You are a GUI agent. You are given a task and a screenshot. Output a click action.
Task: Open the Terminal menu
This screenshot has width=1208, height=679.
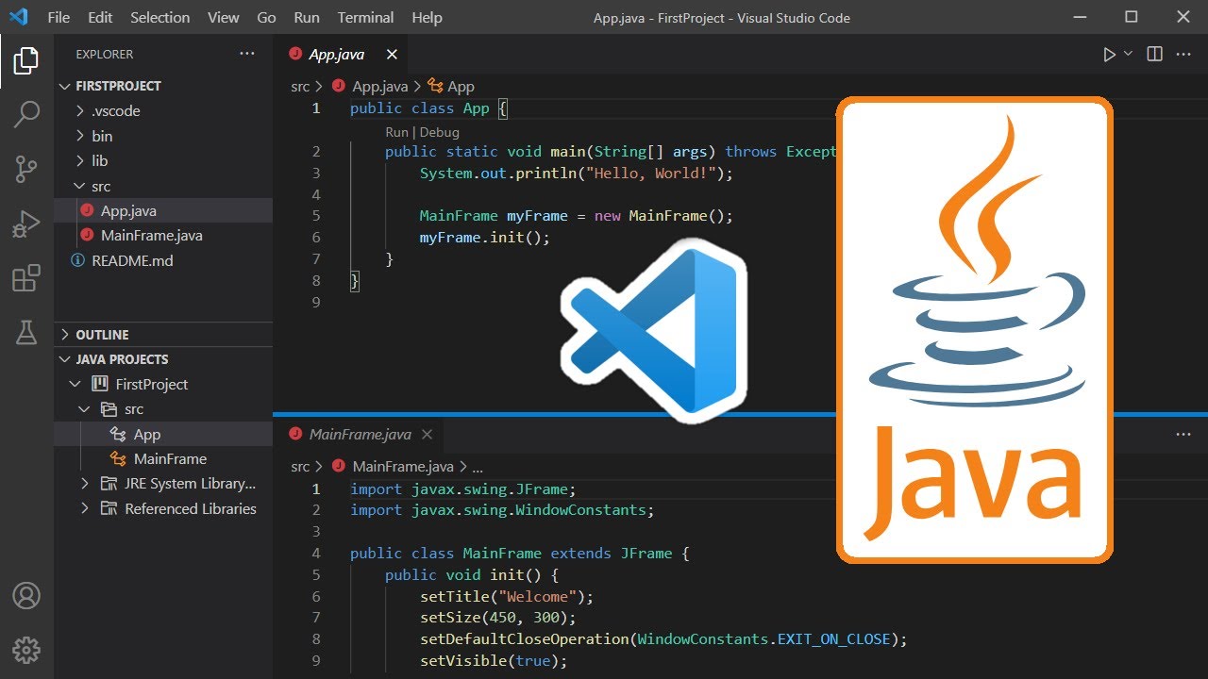click(x=366, y=17)
